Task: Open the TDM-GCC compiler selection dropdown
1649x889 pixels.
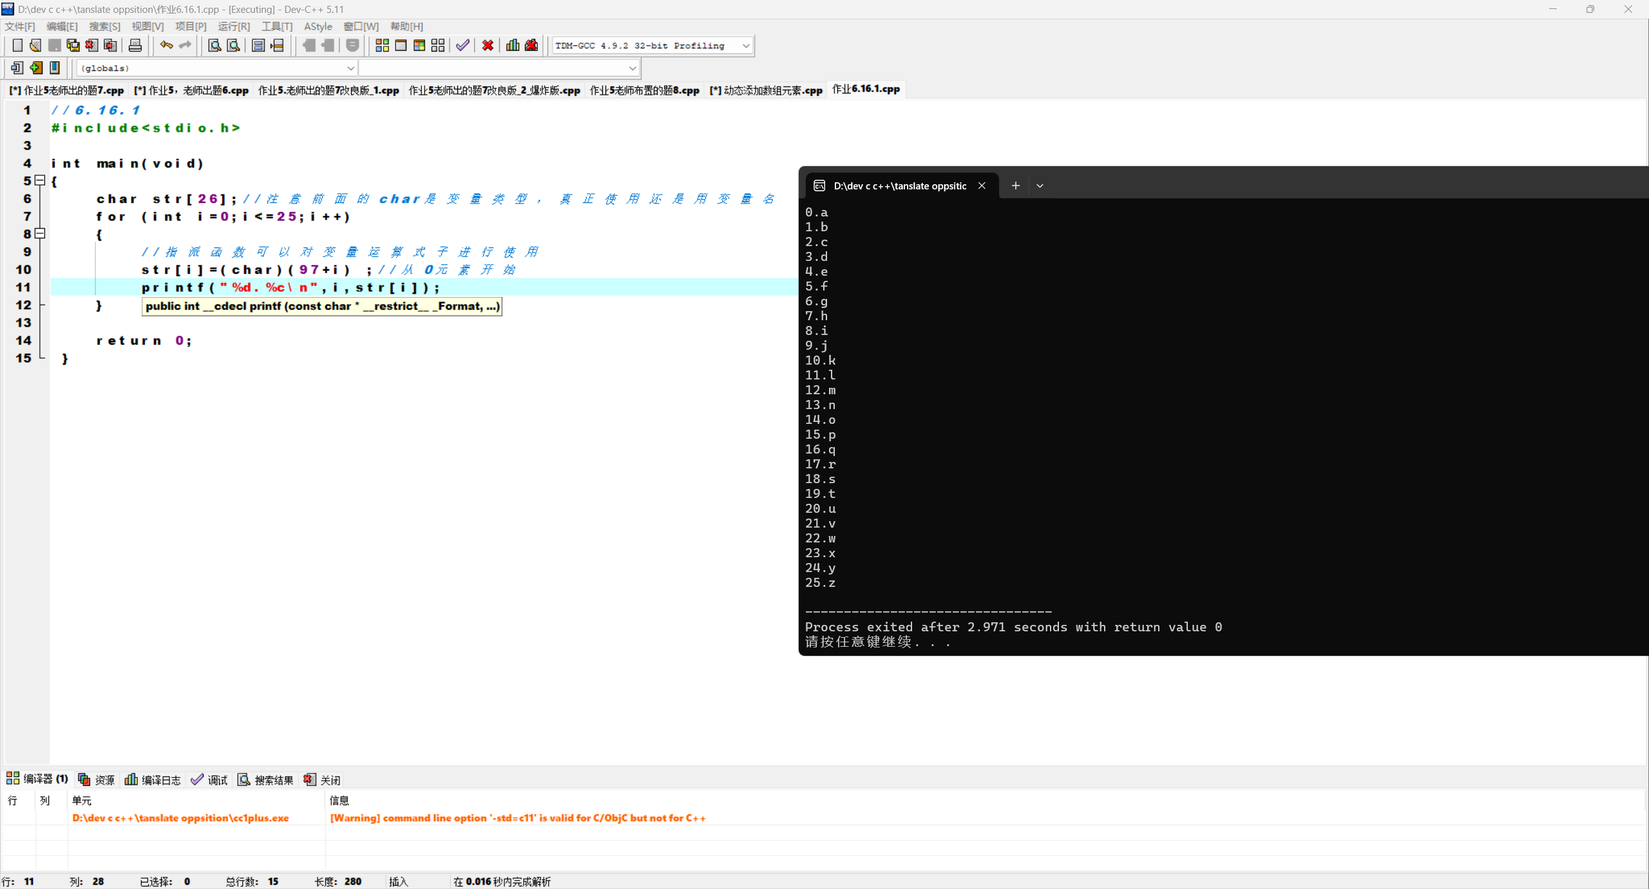Action: click(746, 46)
